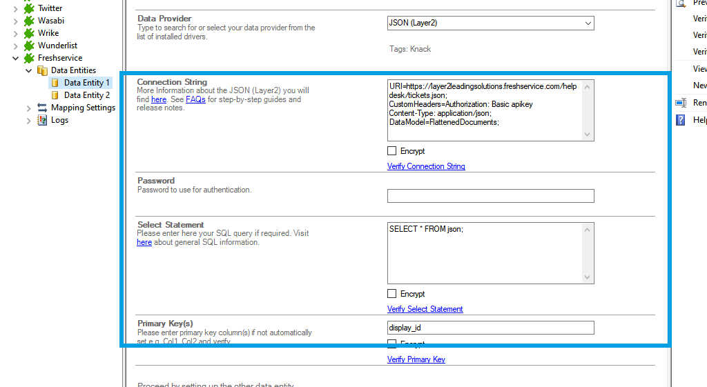Click the Wunderlist connection puzzle icon
The height and width of the screenshot is (387, 707).
[x=29, y=46]
